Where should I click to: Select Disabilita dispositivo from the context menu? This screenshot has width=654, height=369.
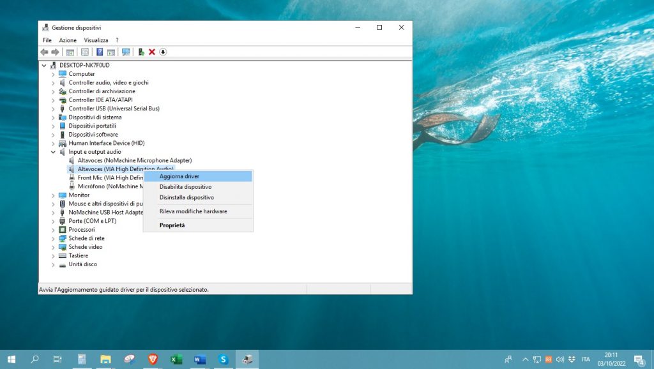point(185,187)
